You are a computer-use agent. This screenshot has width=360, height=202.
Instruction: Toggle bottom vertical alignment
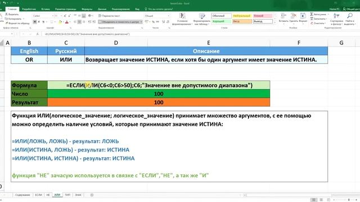[84, 16]
